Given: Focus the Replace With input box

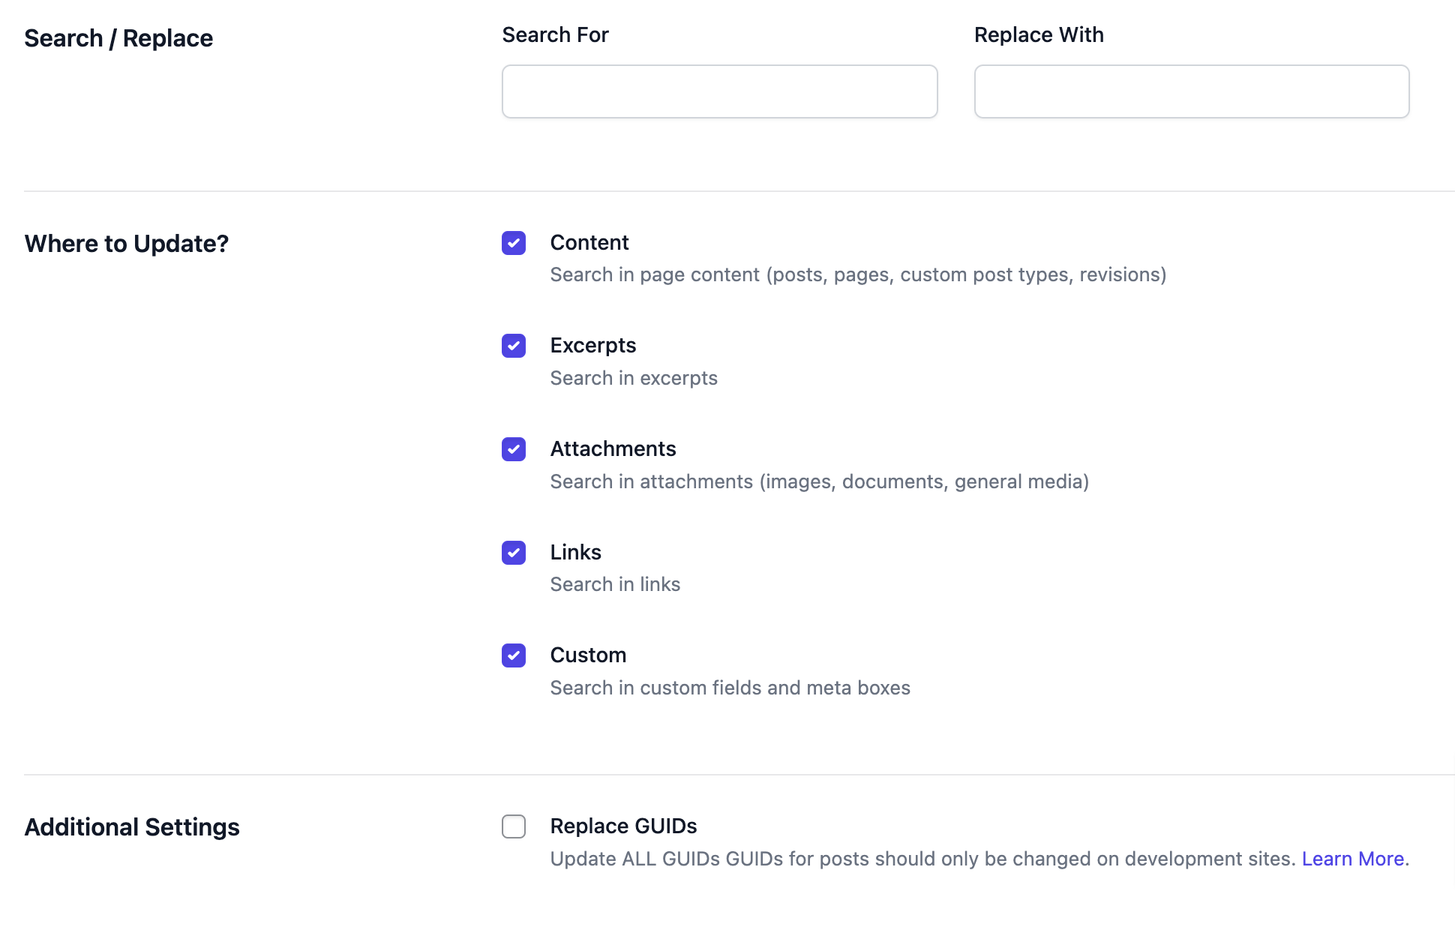Looking at the screenshot, I should [1191, 91].
